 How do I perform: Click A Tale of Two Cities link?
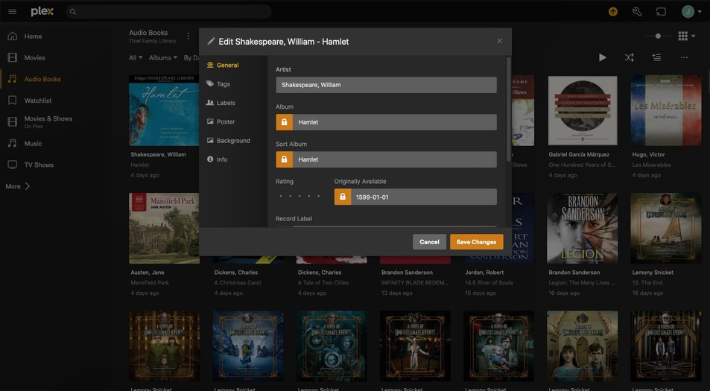[323, 283]
